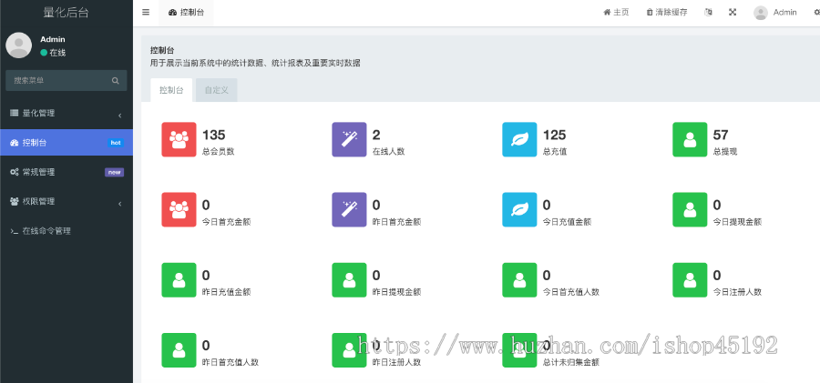Screen dimensions: 820x383
Task: Click the 在线 status indicator
Action: pos(53,52)
